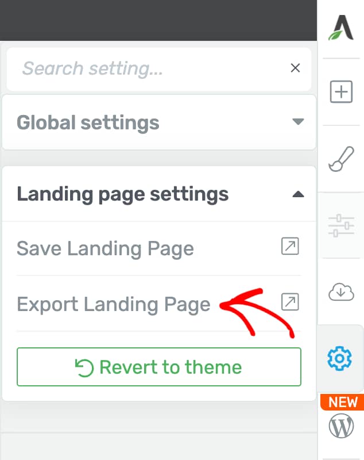Select the paintbrush style icon
The width and height of the screenshot is (364, 460).
pos(341,159)
